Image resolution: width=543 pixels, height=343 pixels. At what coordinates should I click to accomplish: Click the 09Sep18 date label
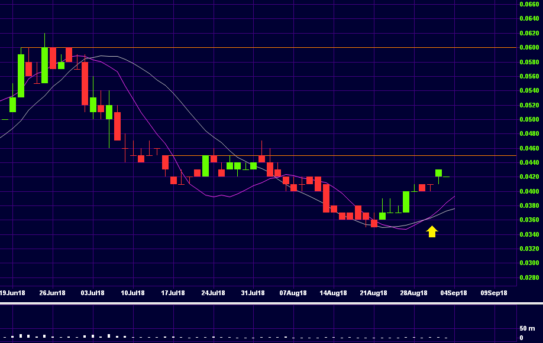[x=494, y=293]
